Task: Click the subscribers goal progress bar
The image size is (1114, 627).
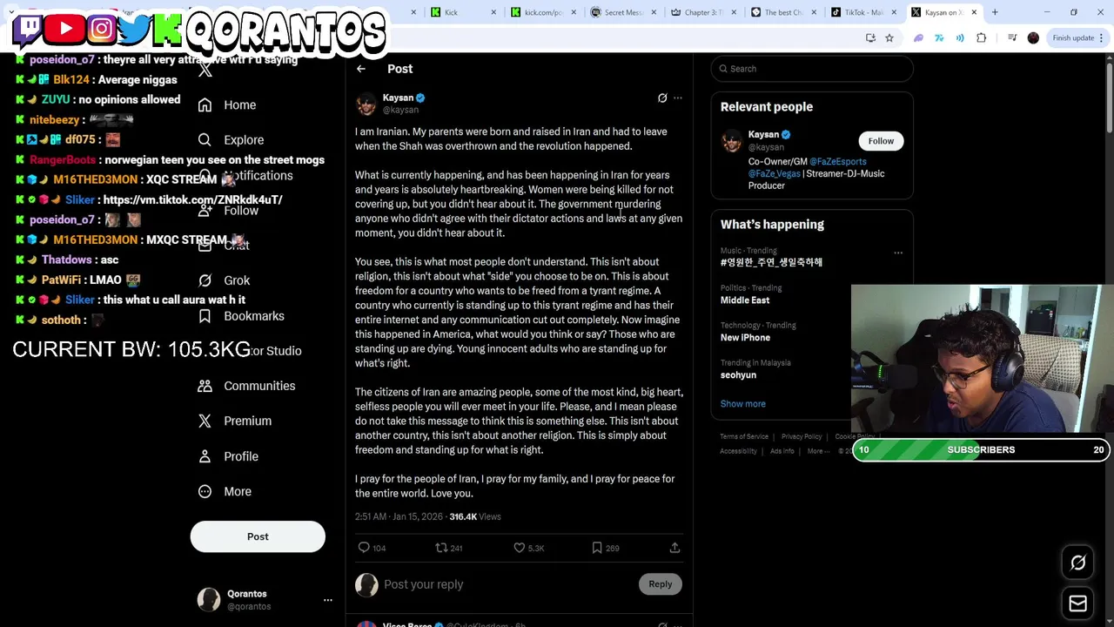Action: [981, 450]
